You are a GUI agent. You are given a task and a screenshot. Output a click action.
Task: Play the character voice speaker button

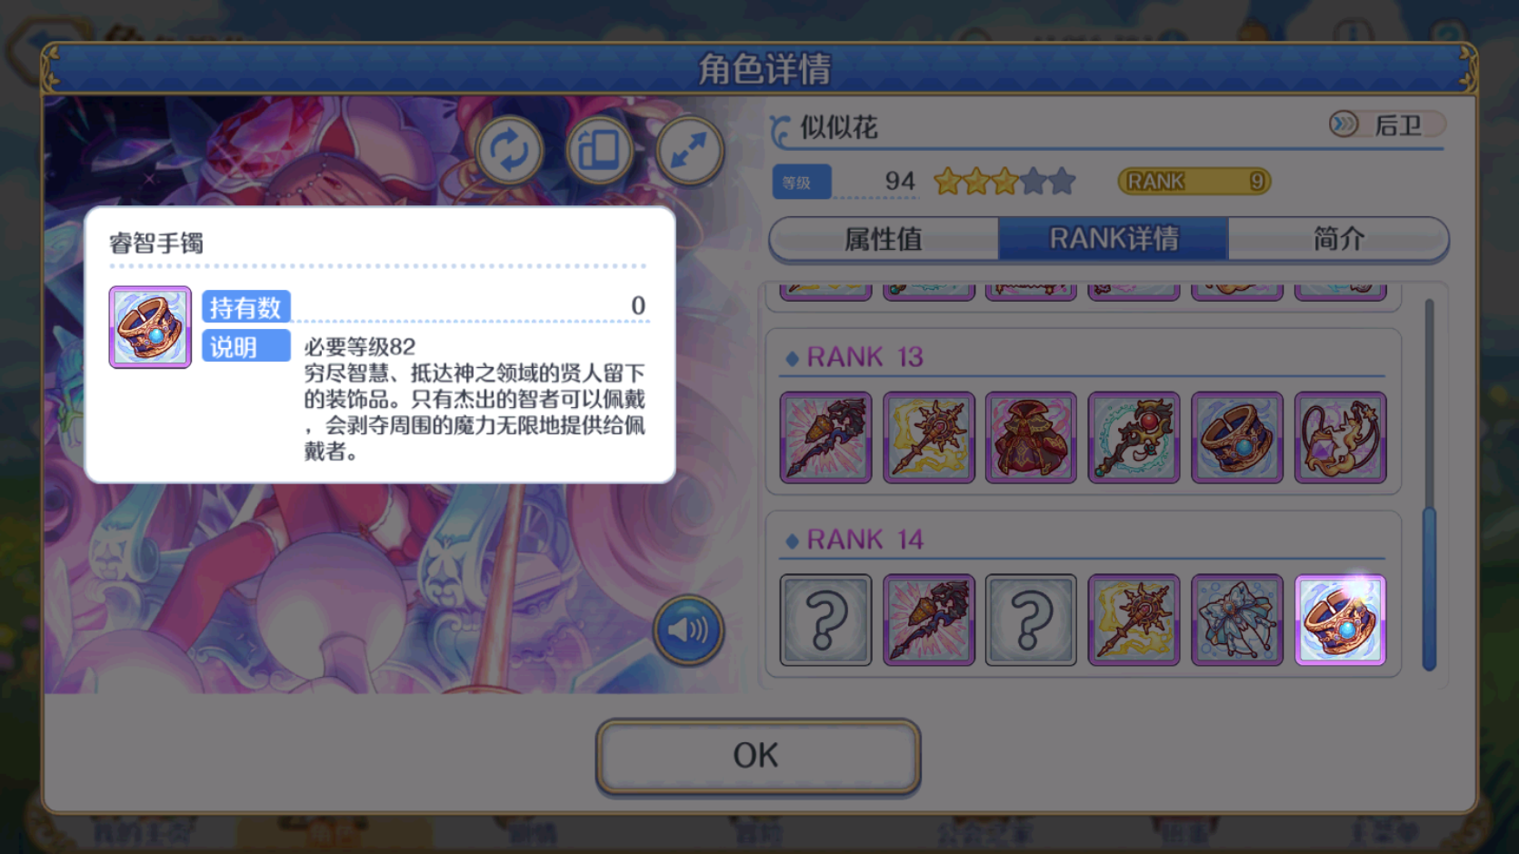(688, 630)
